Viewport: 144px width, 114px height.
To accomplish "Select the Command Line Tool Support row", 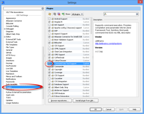I will pyautogui.click(x=69, y=63).
